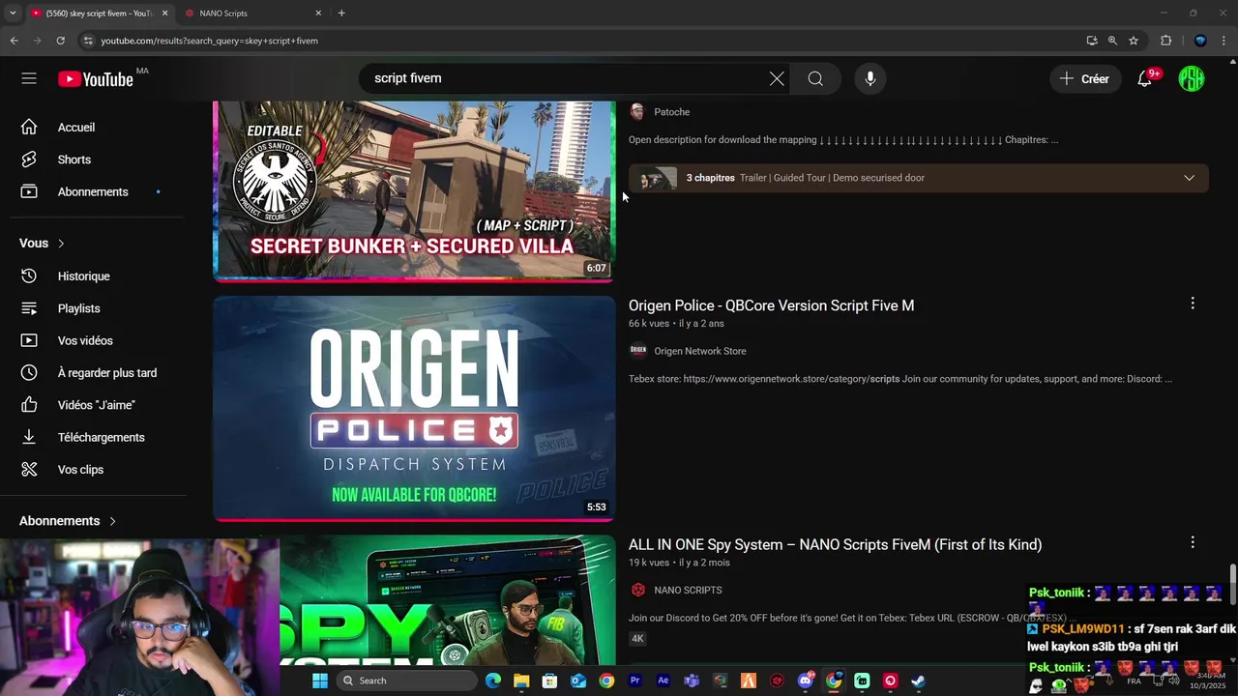
Task: Click the video progress bar under the Origen Police thumbnail
Action: [x=414, y=520]
